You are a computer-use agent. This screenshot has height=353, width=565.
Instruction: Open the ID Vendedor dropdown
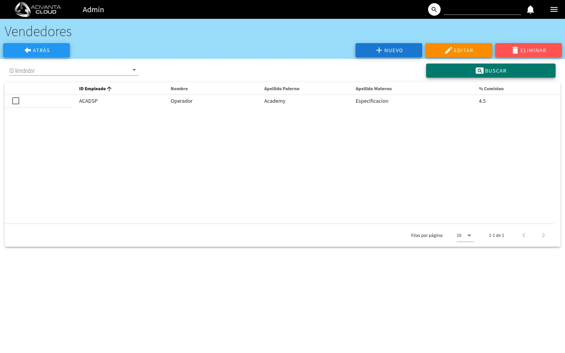[x=74, y=71]
